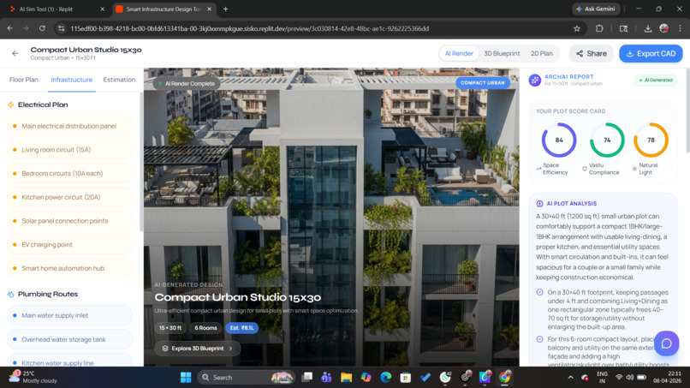Go back using the app's back arrow
The height and width of the screenshot is (388, 690).
[15, 53]
